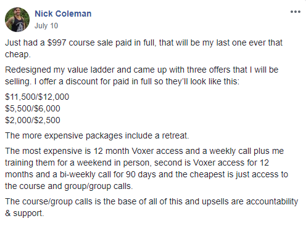Click the "discount for paid in full" line
This screenshot has width=306, height=229.
tap(122, 81)
